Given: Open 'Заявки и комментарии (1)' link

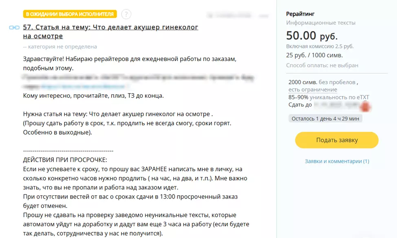Looking at the screenshot, I should point(337,161).
